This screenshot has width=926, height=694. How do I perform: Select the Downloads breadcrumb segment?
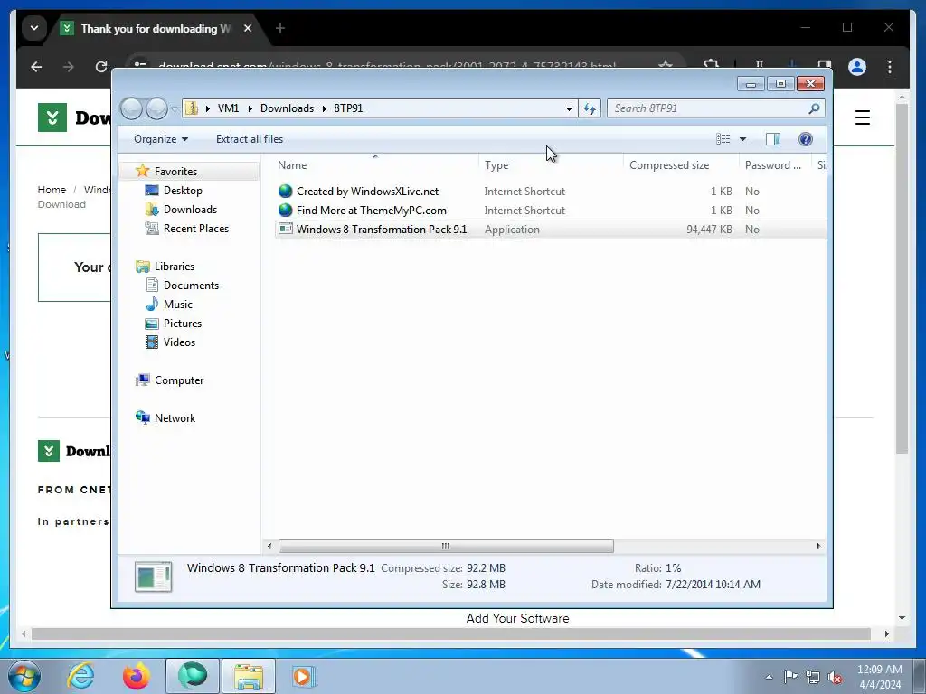pos(287,108)
